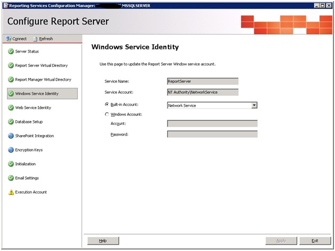Click the 'Password:' label
The width and height of the screenshot is (335, 251).
point(119,135)
